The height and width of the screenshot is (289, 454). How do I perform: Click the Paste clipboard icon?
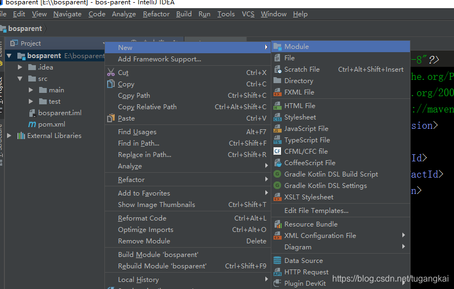[111, 118]
